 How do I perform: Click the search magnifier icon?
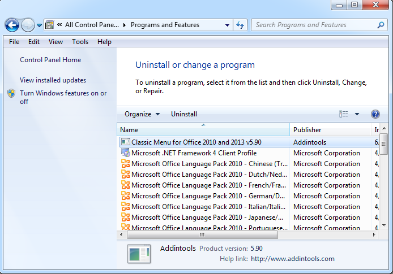point(381,25)
